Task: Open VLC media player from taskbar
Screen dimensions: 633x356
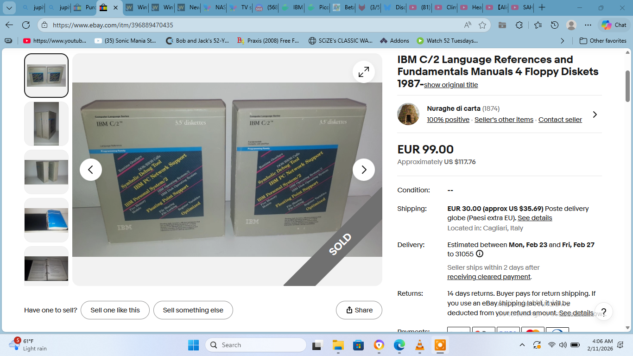Action: coord(419,345)
